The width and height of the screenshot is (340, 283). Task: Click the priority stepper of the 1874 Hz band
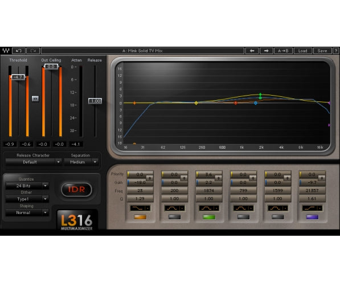(x=218, y=178)
